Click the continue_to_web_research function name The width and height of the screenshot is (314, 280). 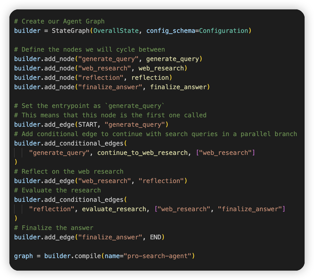tap(142, 153)
